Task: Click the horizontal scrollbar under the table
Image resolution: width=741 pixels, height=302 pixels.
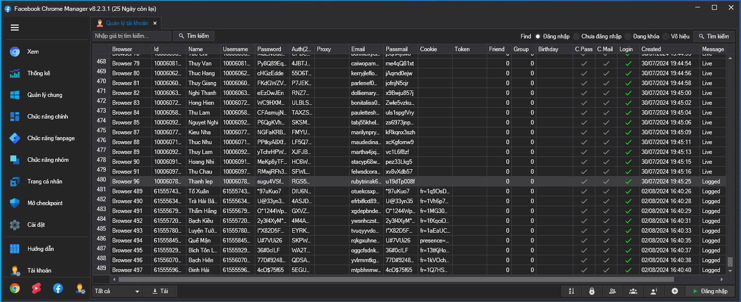Action: click(x=344, y=279)
